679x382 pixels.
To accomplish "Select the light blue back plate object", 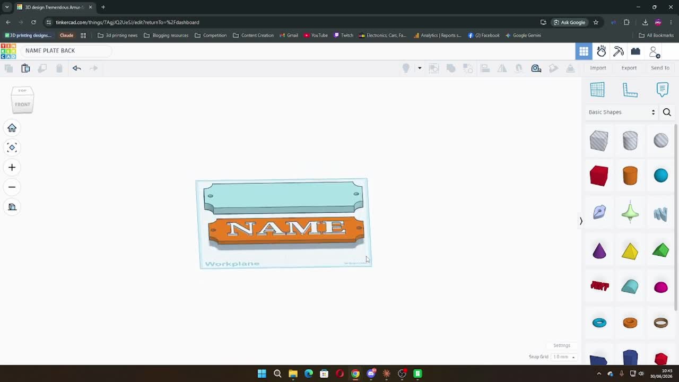I will (x=283, y=197).
